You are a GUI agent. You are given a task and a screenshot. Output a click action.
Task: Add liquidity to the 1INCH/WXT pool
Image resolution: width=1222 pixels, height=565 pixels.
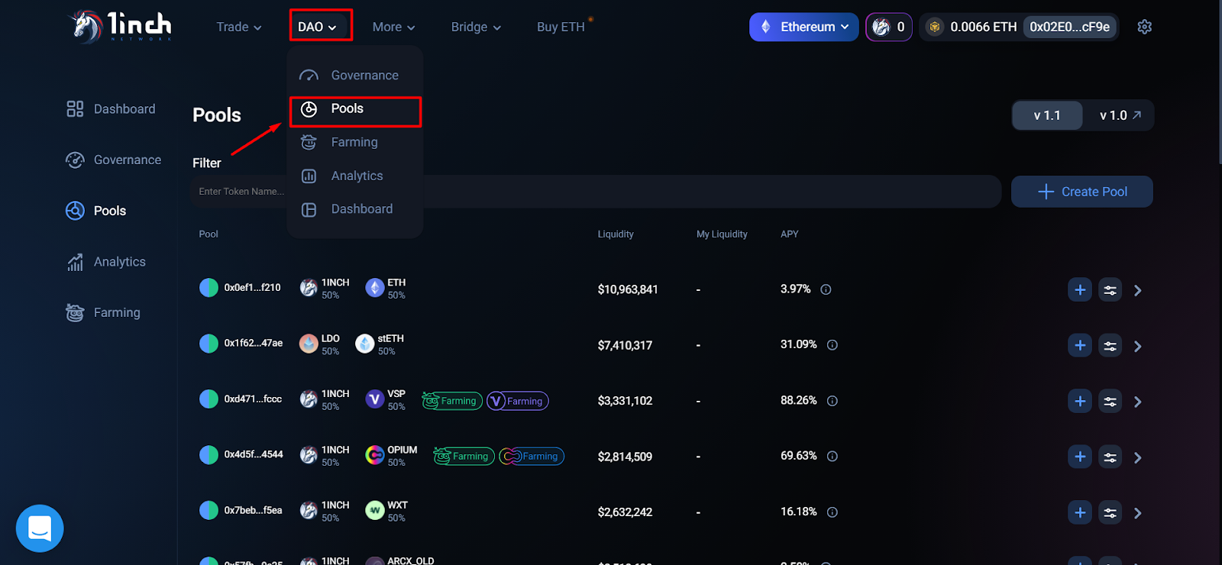[x=1080, y=513]
